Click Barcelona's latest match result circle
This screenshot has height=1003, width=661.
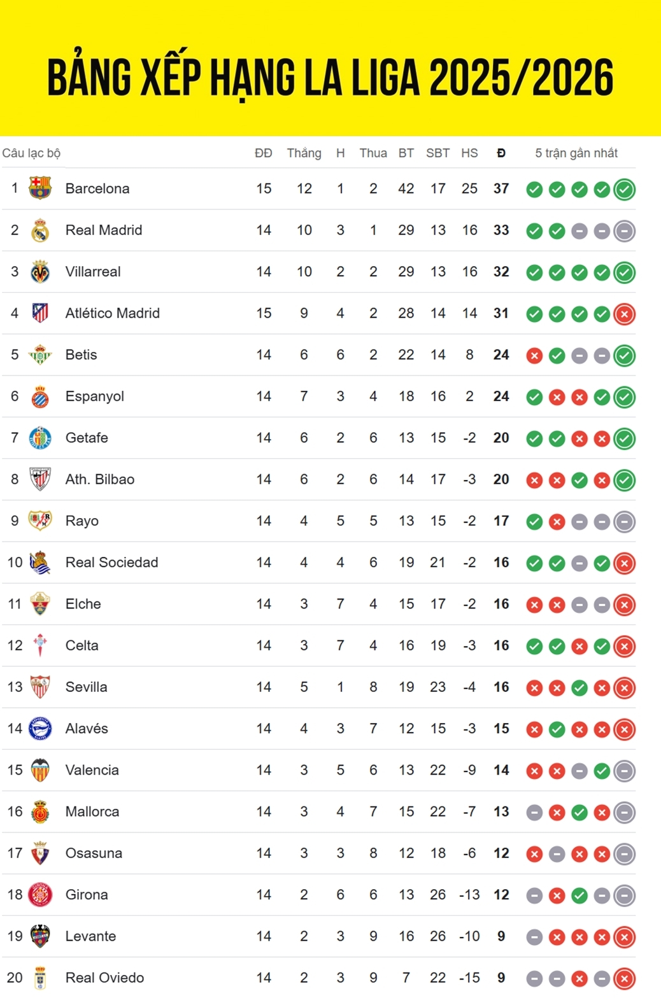point(624,189)
